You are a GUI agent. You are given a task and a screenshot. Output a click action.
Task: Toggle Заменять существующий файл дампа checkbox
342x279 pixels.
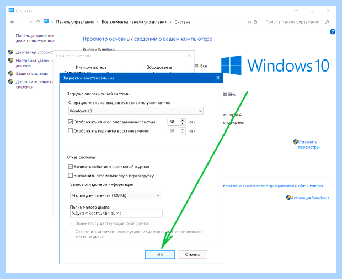(x=72, y=223)
